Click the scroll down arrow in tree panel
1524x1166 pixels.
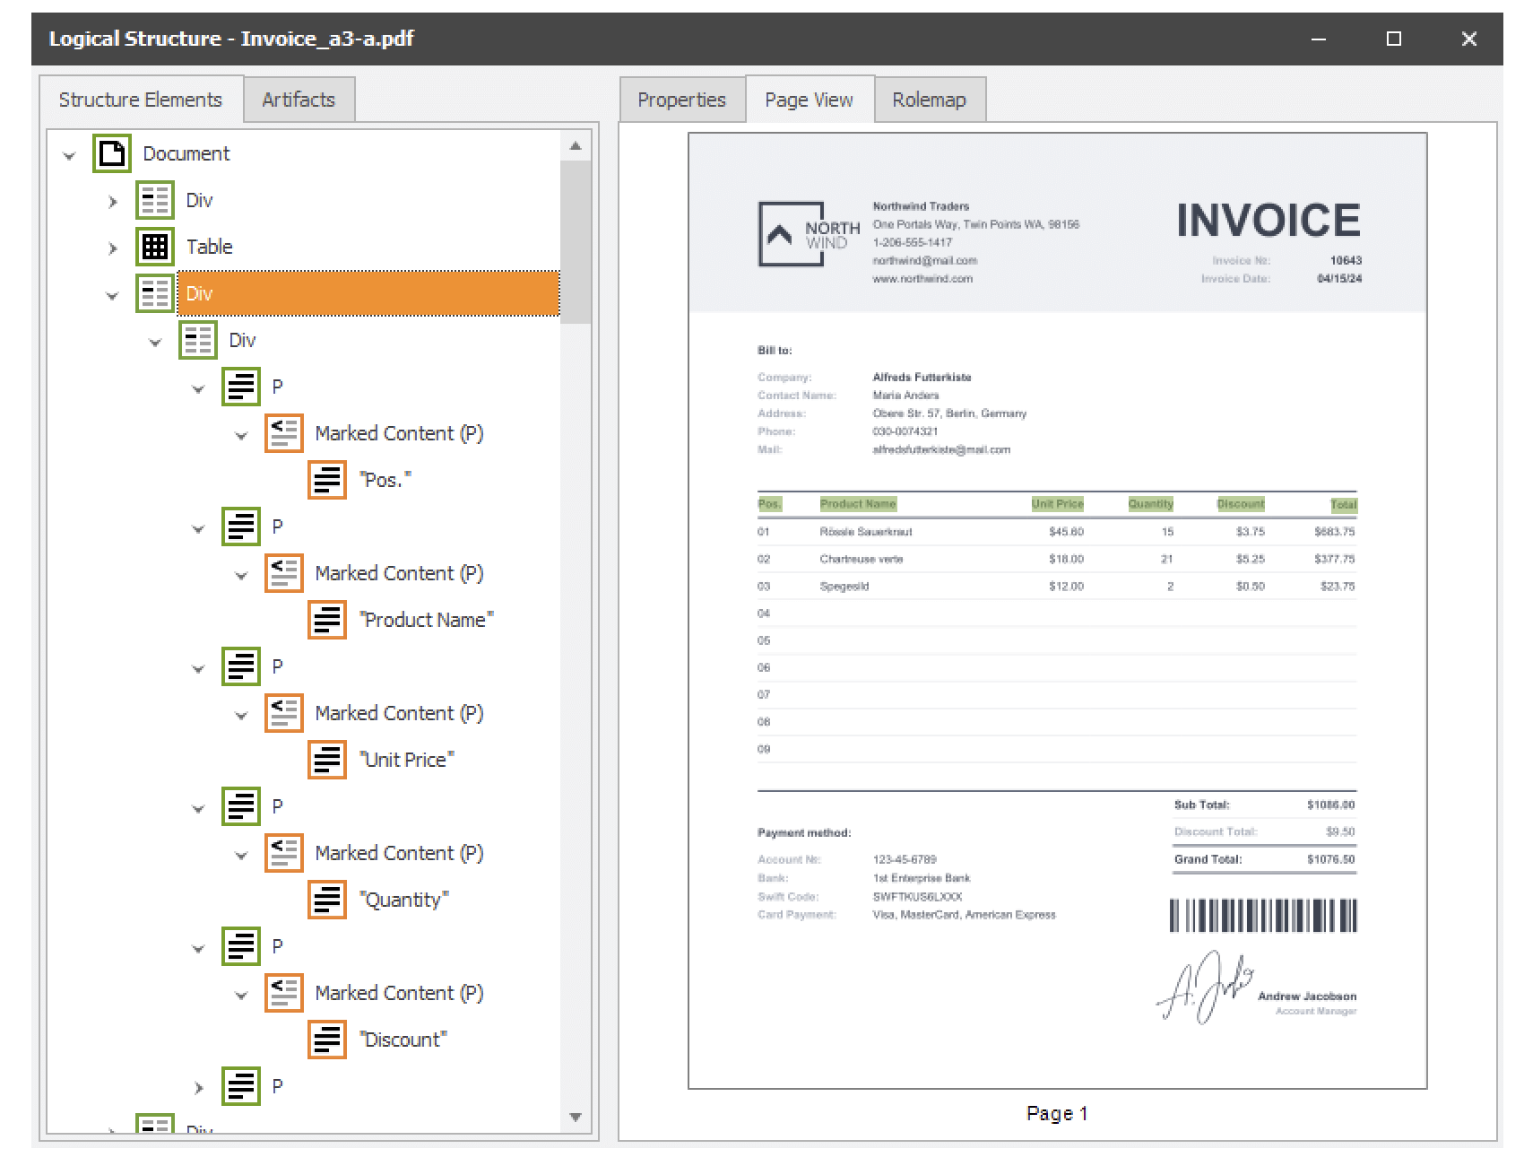pyautogui.click(x=576, y=1117)
